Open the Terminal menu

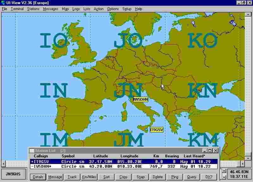tap(17, 9)
